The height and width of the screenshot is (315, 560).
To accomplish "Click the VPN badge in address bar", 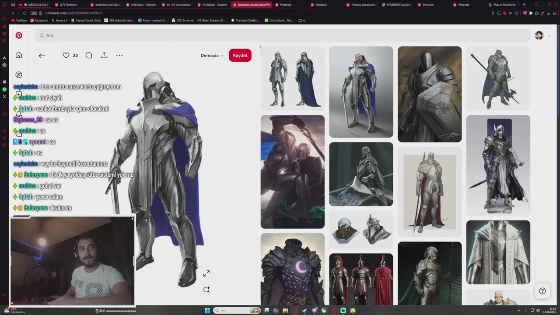I will (x=34, y=13).
